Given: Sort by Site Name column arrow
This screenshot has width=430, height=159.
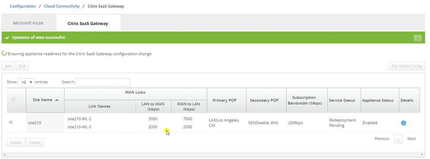Looking at the screenshot, I should 57,101.
